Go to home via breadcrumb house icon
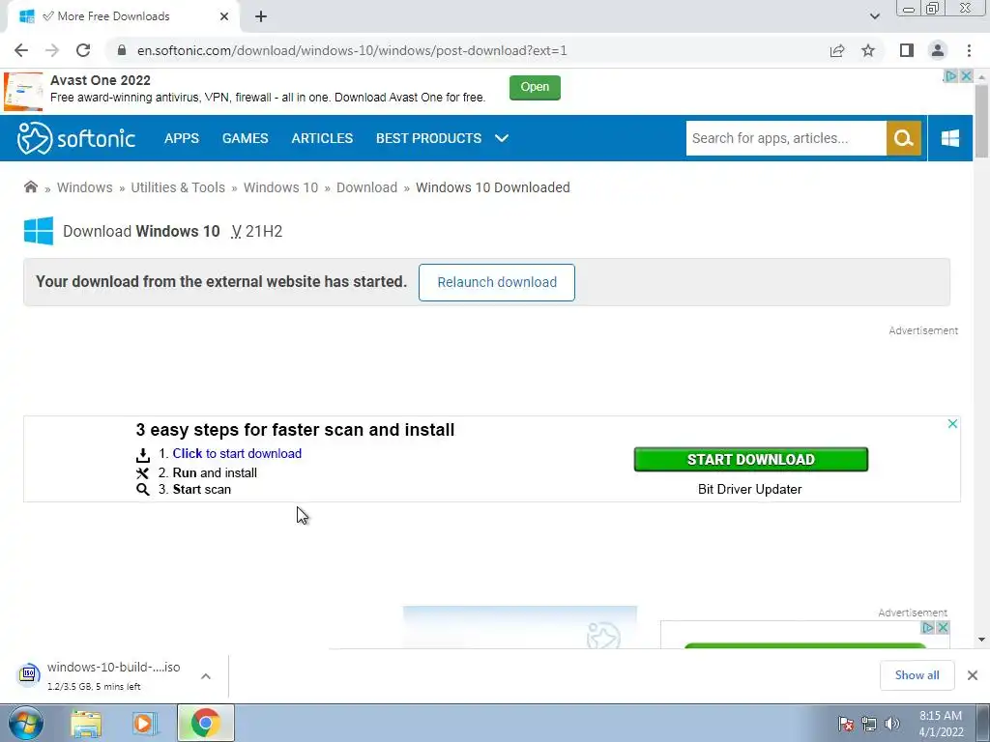The height and width of the screenshot is (742, 990). click(30, 186)
